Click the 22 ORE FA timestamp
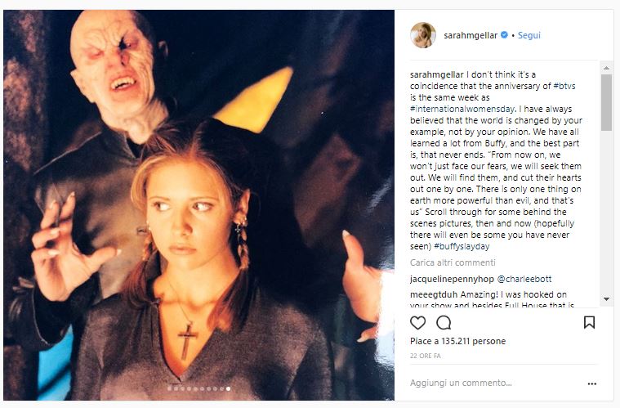620x408 pixels. pos(427,357)
